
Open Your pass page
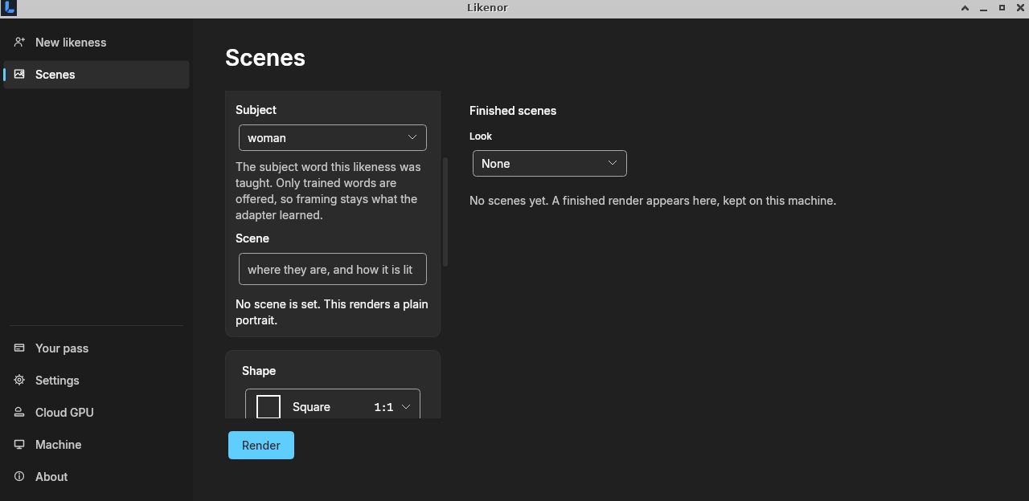point(96,348)
